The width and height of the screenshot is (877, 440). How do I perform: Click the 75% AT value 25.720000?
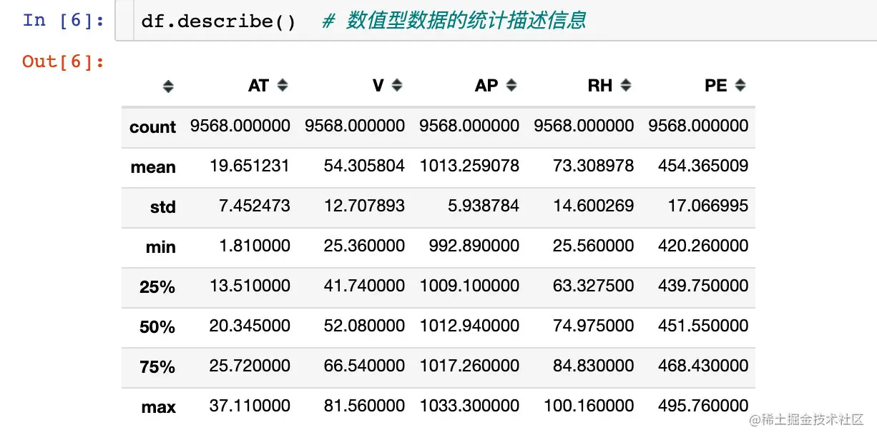[250, 366]
